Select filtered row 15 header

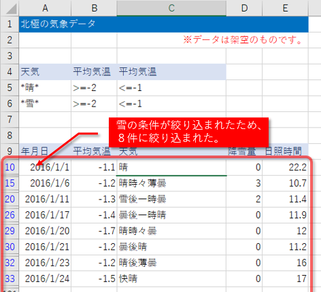click(x=10, y=183)
